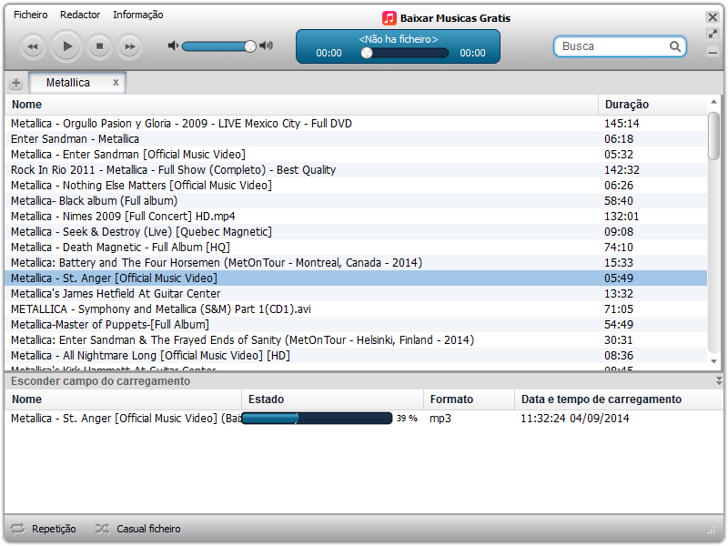Open the Ficheiro menu
This screenshot has width=728, height=546.
[x=31, y=15]
